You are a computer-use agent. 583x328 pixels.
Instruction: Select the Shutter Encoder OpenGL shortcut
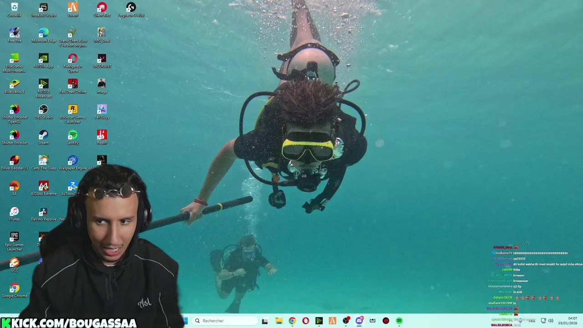click(x=15, y=114)
